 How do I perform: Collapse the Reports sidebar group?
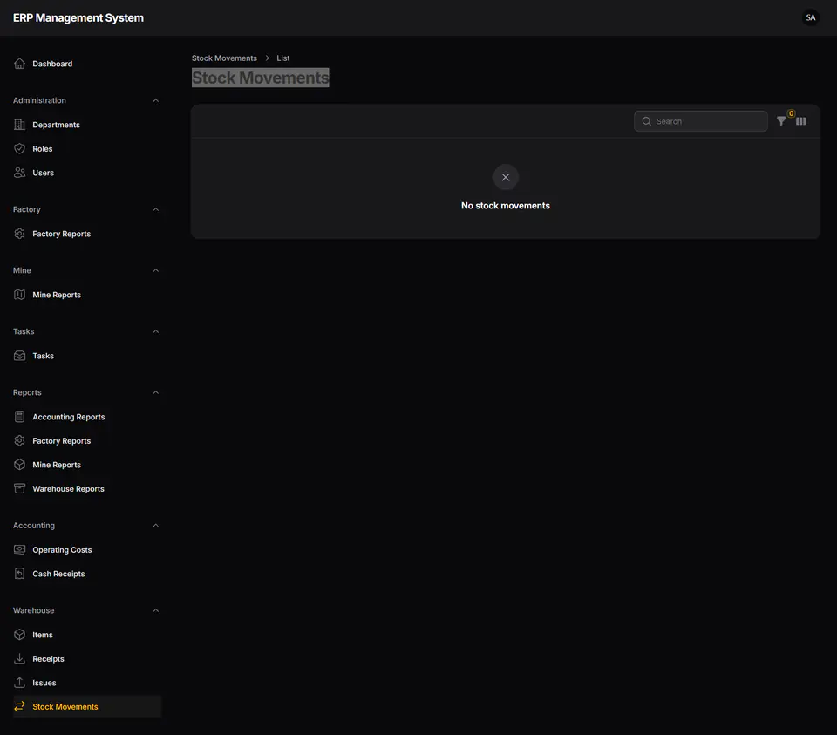tap(156, 392)
